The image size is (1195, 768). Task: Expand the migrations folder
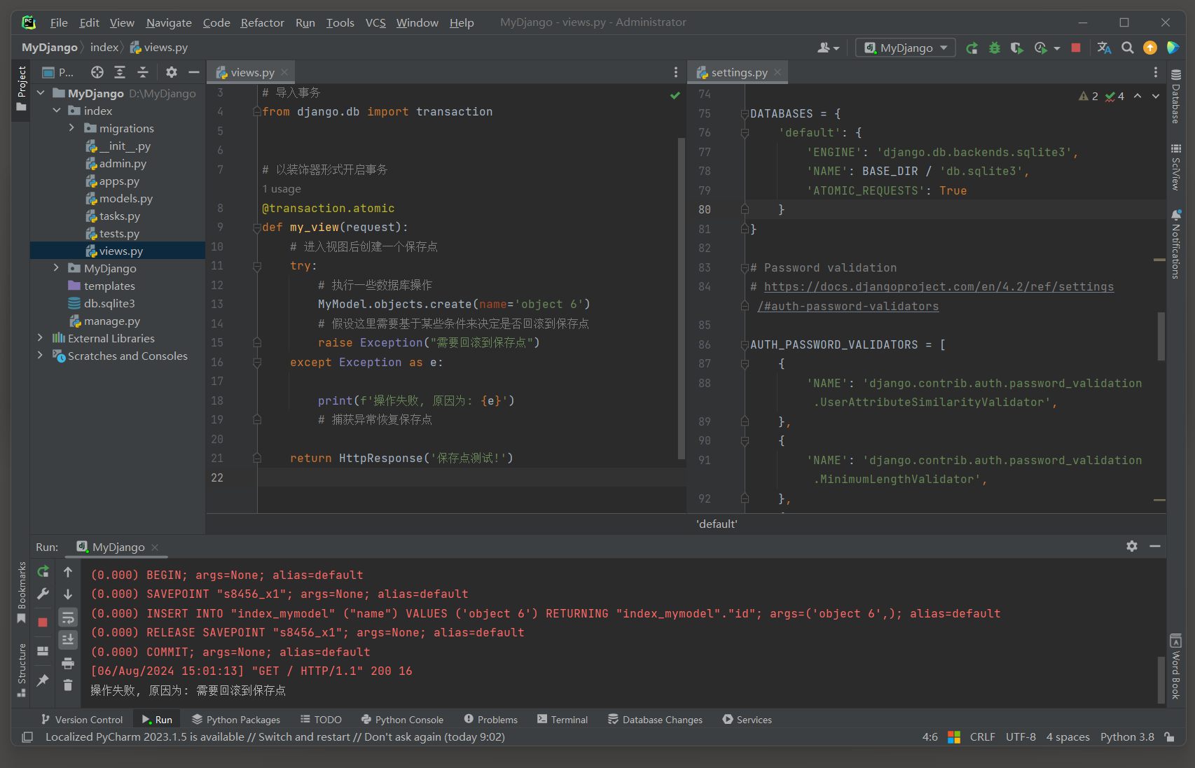71,128
